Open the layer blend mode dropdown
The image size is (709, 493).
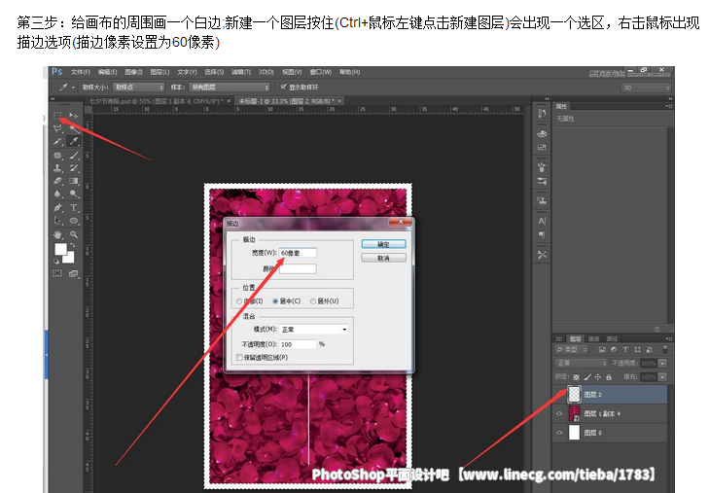click(x=581, y=364)
